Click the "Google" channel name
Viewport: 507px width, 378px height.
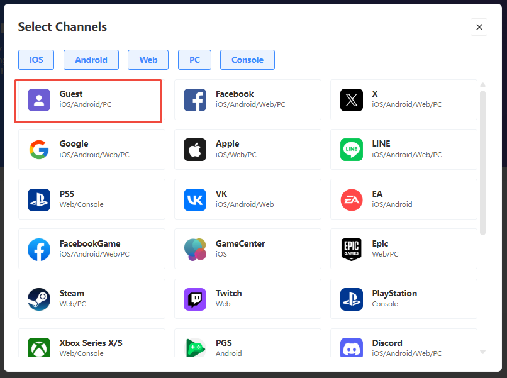[x=74, y=143]
